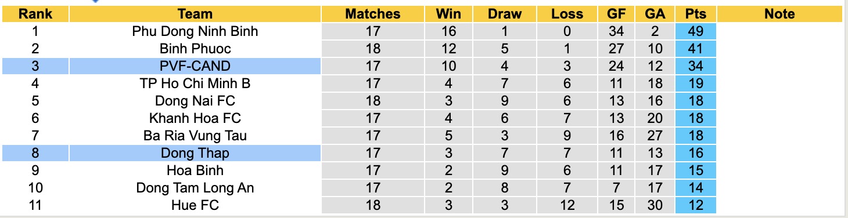The width and height of the screenshot is (848, 218).
Task: Select the Ba Ria Vung Tau team
Action: pos(195,136)
